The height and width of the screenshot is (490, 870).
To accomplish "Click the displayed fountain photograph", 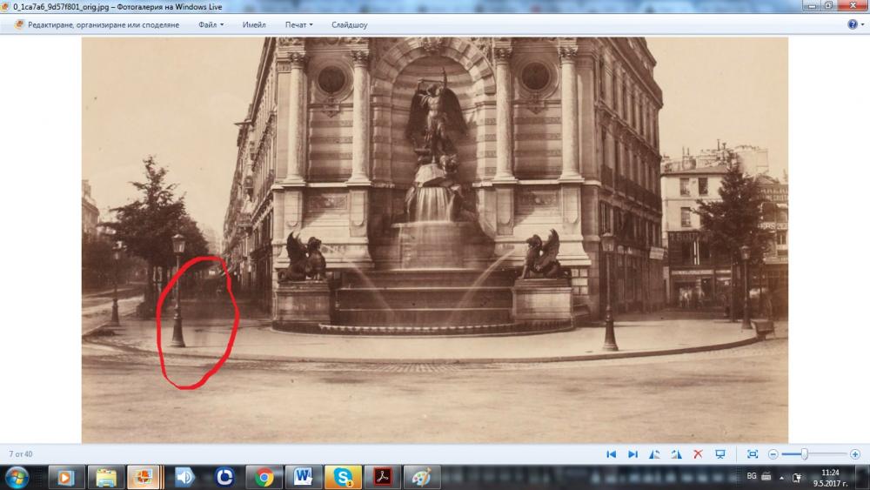I will click(435, 239).
